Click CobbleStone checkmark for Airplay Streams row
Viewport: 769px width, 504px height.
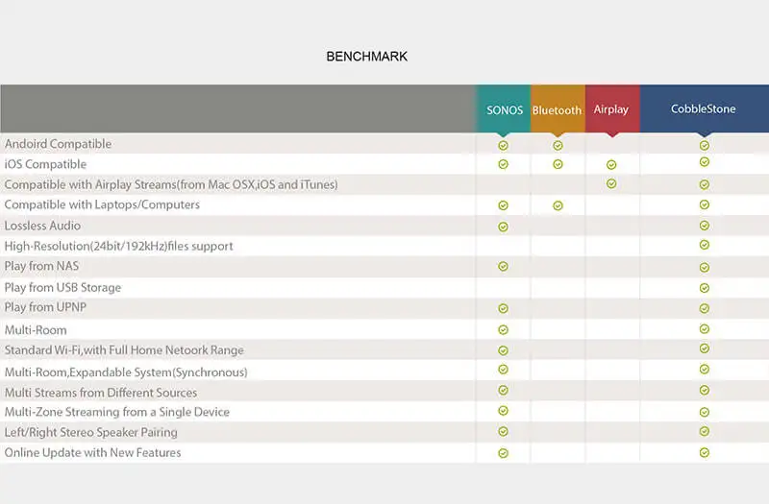click(x=705, y=184)
